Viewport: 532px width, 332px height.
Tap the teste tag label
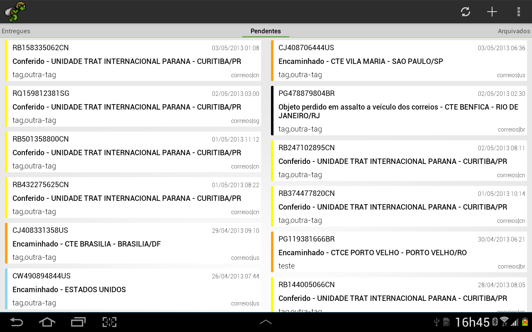(286, 266)
